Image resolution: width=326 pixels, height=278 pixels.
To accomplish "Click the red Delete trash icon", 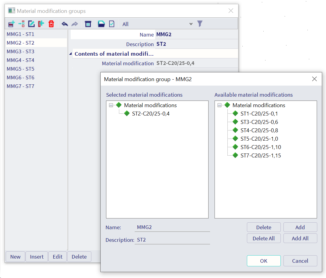I will pos(51,24).
